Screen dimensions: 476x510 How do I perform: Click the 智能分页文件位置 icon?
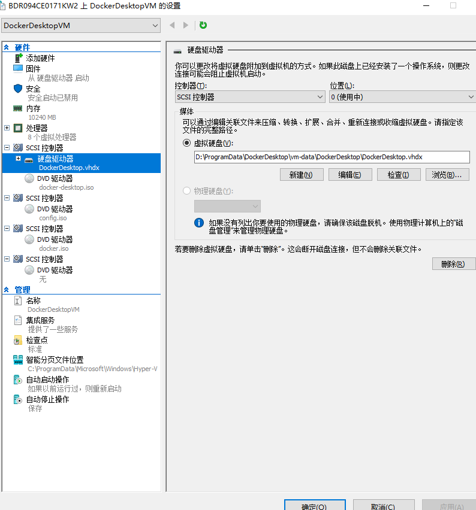18,360
